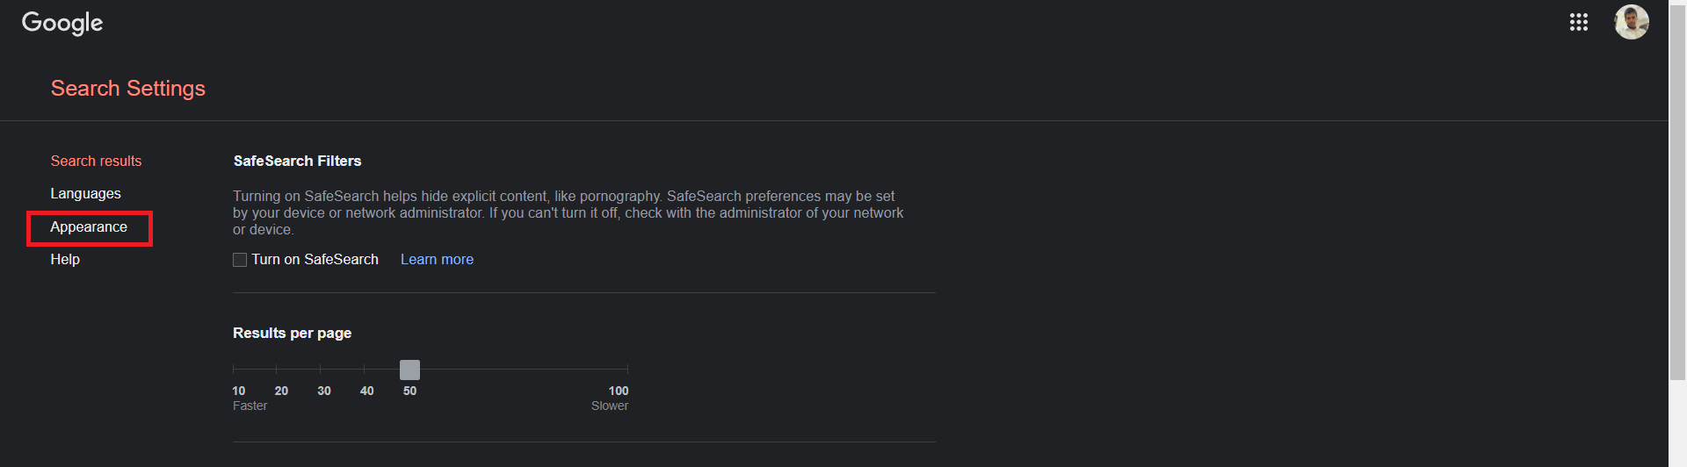1687x467 pixels.
Task: Open the Google apps grid
Action: 1578,22
